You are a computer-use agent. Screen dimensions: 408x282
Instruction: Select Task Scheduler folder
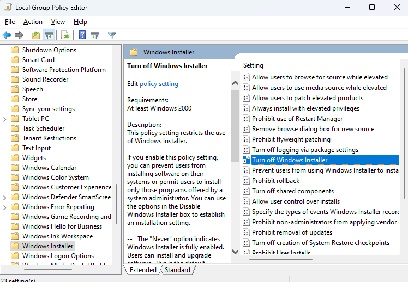(x=43, y=128)
